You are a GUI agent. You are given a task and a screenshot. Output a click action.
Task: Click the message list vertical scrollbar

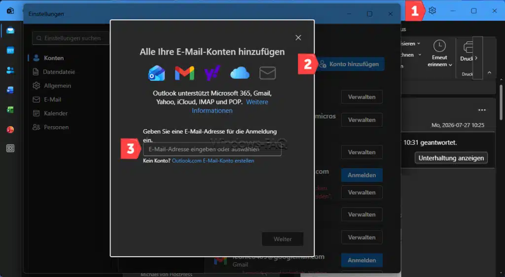coord(501,103)
